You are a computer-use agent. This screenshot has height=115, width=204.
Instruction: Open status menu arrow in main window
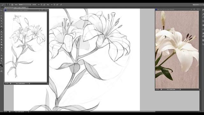(29, 112)
